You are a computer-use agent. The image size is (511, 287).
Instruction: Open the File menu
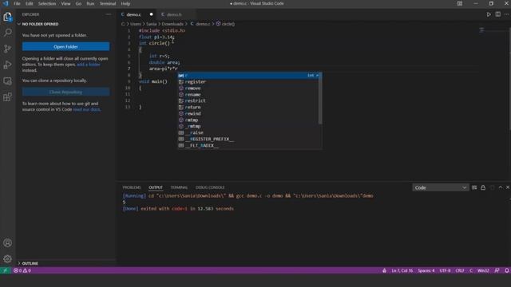click(x=17, y=3)
